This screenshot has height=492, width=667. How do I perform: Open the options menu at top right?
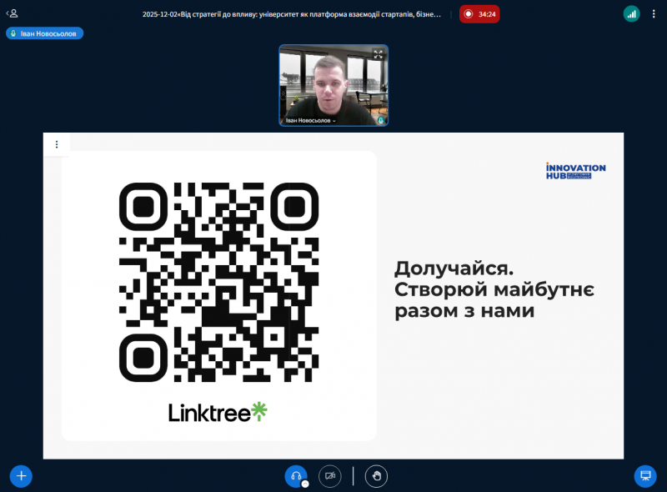tap(654, 13)
